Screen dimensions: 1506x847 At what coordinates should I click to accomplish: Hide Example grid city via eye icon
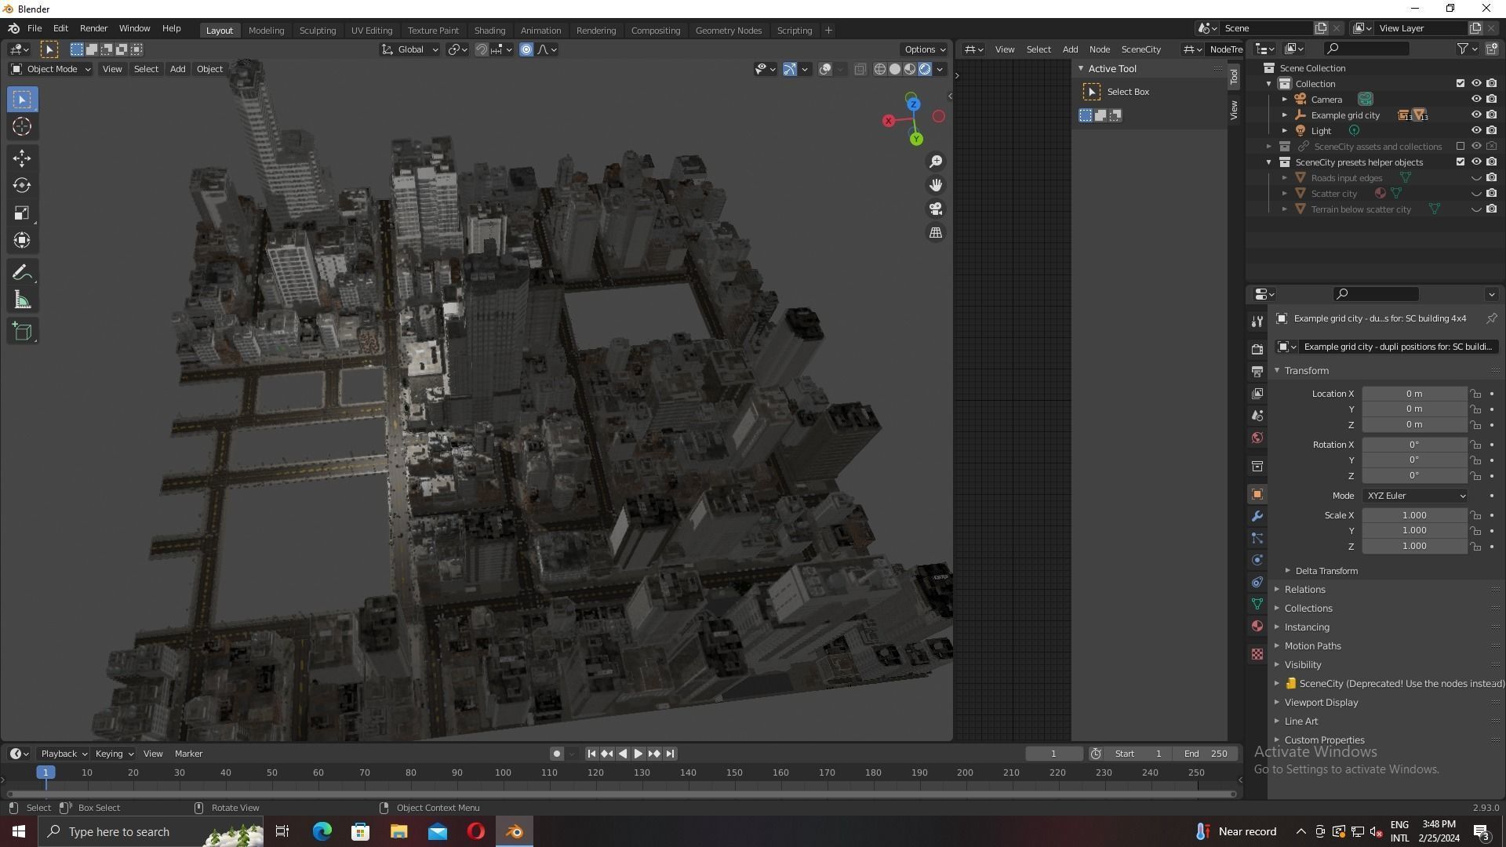[1475, 115]
